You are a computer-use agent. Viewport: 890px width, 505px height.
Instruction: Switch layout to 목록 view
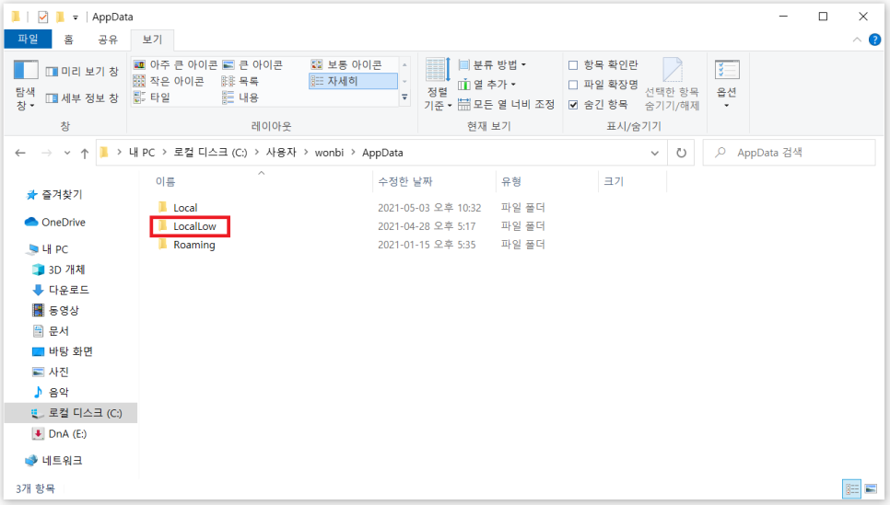(240, 81)
